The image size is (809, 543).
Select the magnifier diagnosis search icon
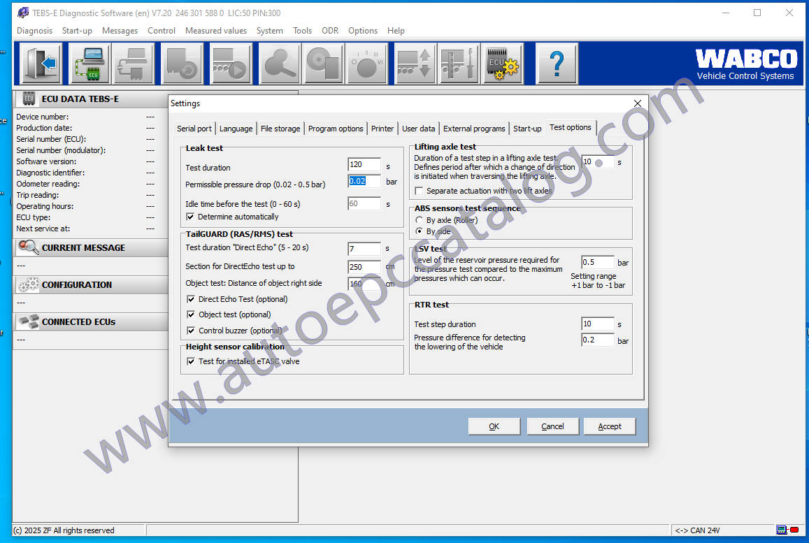click(279, 63)
